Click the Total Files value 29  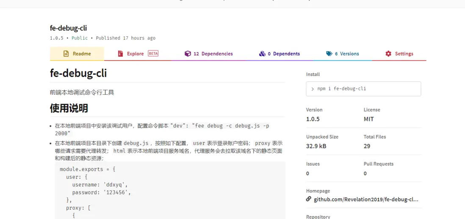point(367,146)
